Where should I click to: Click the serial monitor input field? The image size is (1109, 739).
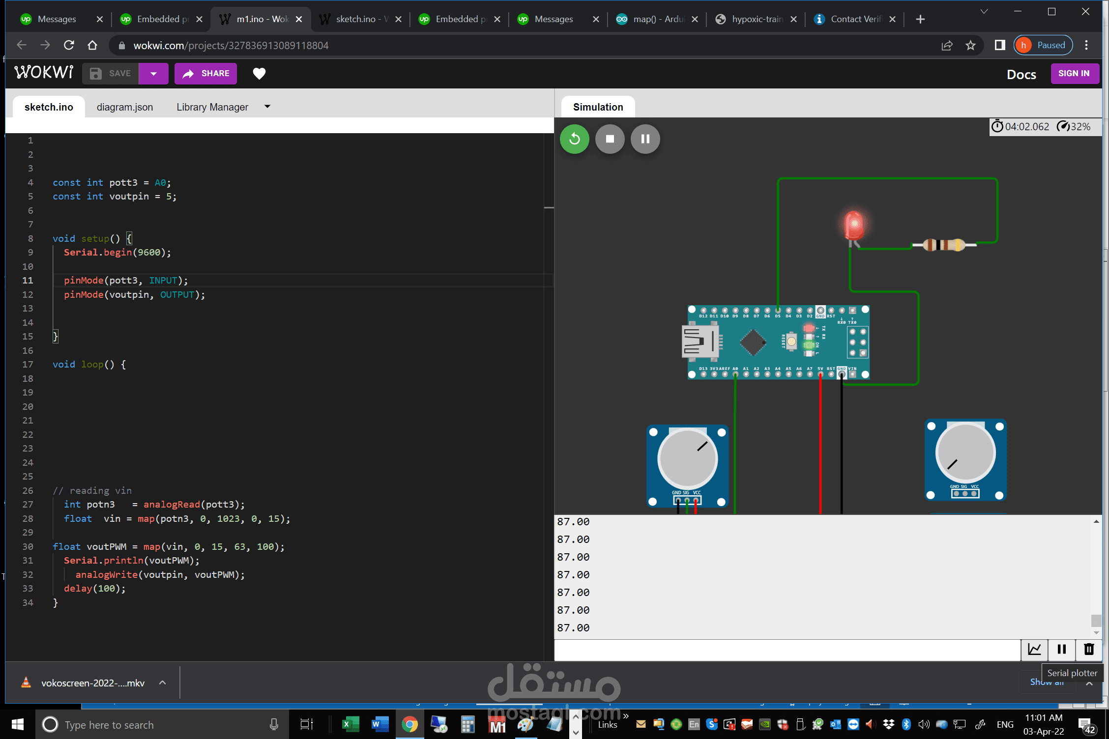pyautogui.click(x=787, y=650)
